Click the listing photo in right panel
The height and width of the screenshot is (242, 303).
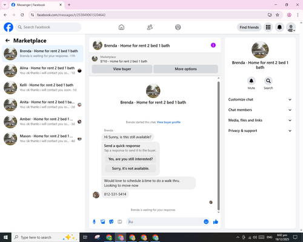click(x=260, y=50)
